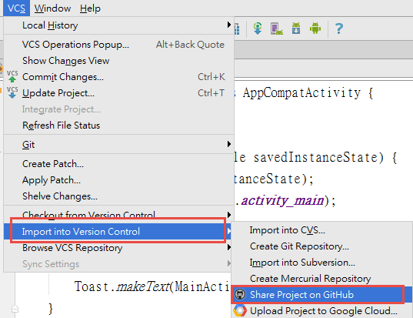Choose Commit Changes entry
The width and height of the screenshot is (413, 318).
coord(118,77)
